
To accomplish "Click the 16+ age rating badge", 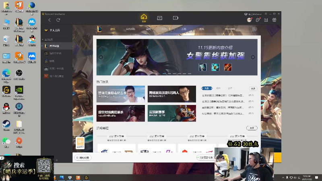I will click(x=80, y=143).
